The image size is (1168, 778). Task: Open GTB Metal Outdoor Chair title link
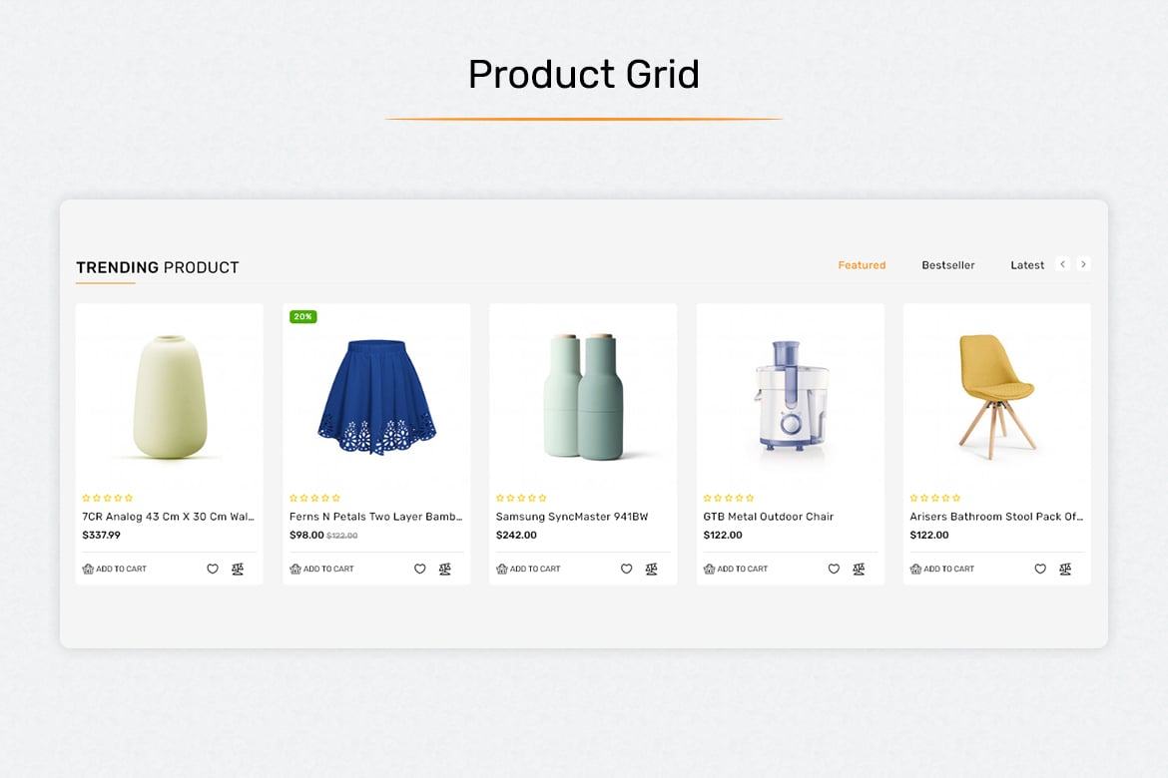[x=769, y=517]
